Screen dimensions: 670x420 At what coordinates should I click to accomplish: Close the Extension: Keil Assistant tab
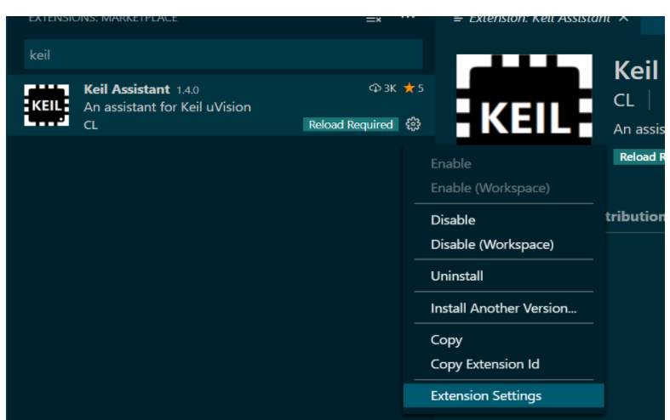pos(624,19)
